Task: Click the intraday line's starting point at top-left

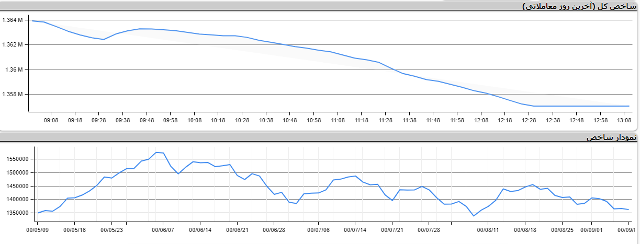Action: [33, 21]
